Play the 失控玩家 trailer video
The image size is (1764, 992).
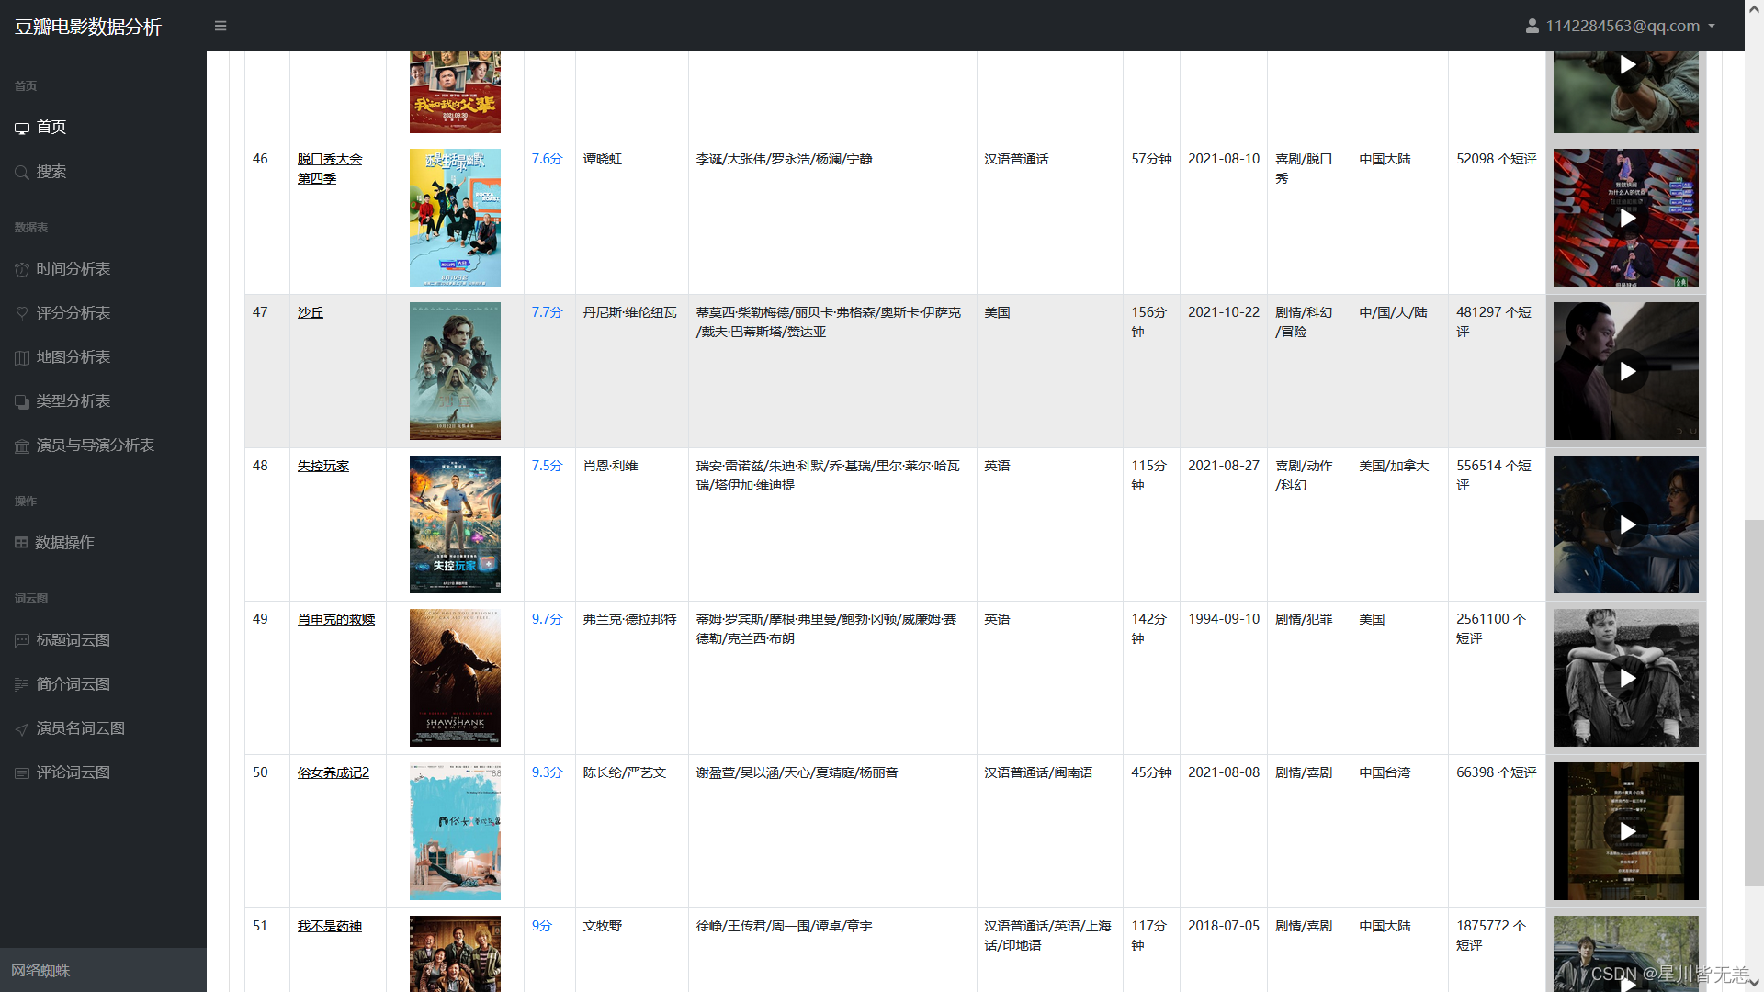point(1626,524)
